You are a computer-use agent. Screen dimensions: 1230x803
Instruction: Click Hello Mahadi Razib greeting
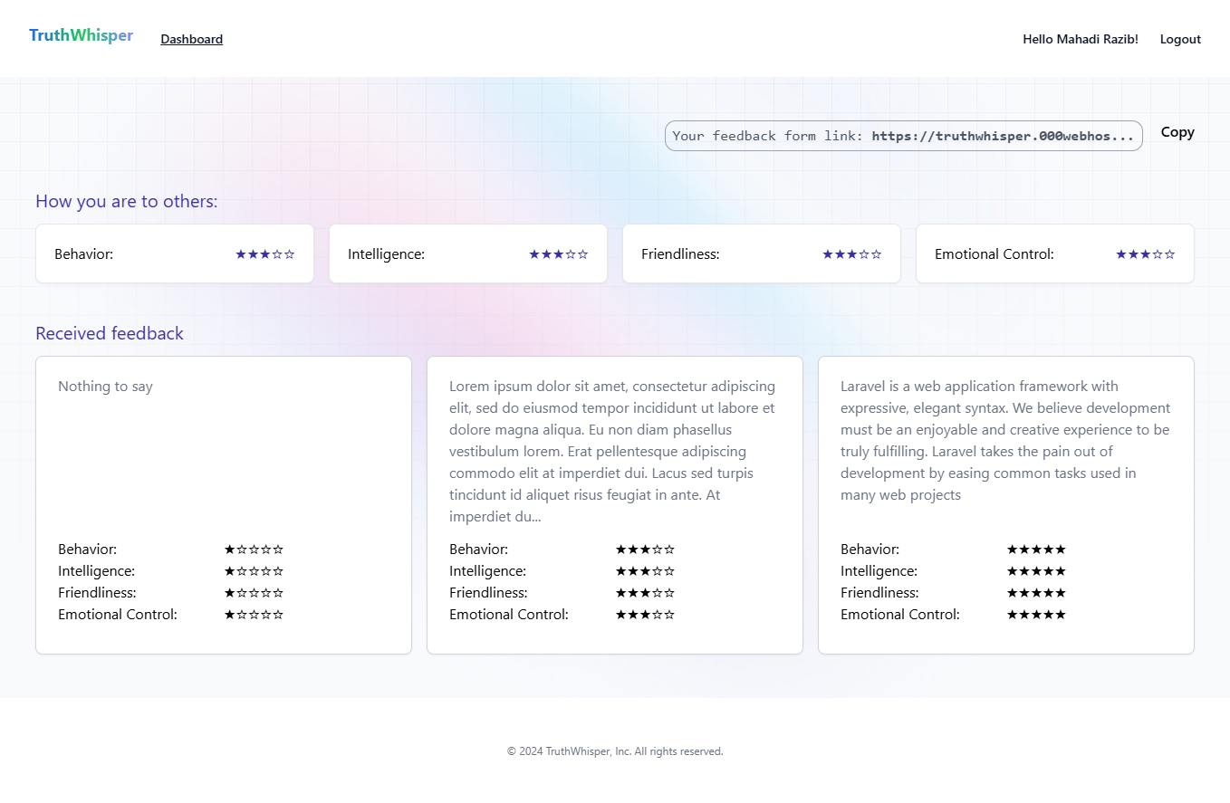click(1080, 39)
